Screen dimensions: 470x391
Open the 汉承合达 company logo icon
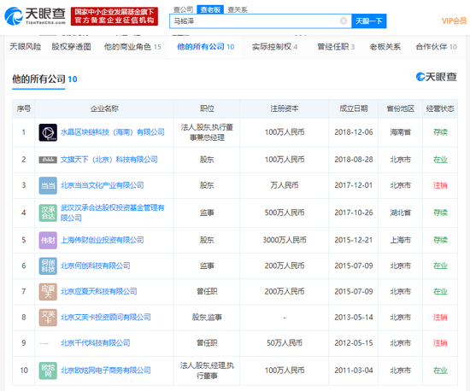pyautogui.click(x=48, y=213)
